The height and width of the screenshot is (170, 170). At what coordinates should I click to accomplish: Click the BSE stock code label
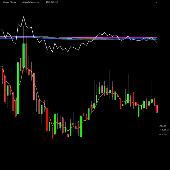[52, 2]
